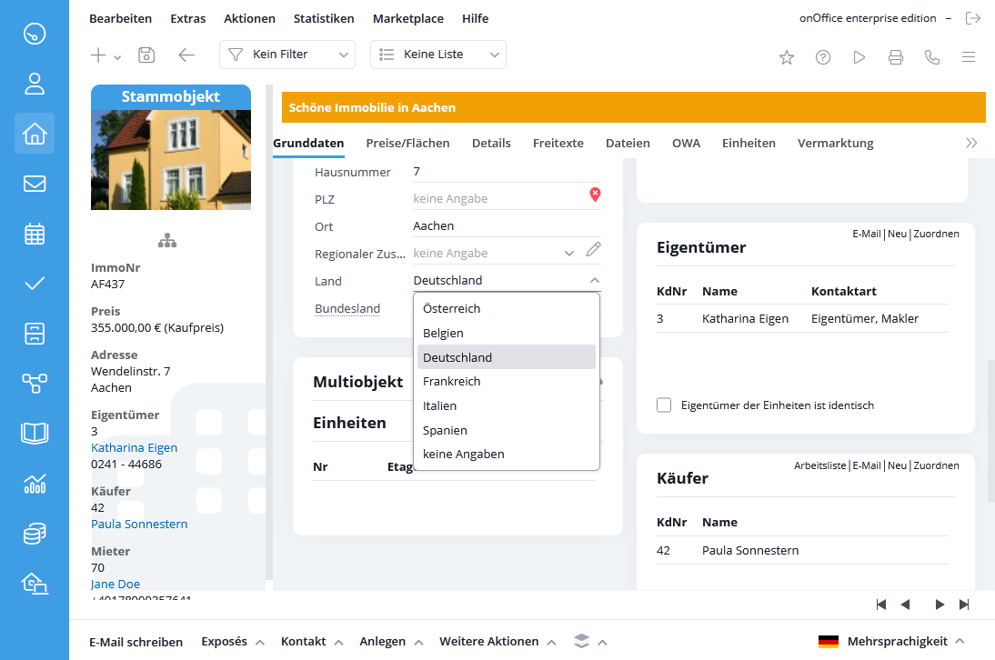Mark as favorite with the star icon
995x660 pixels.
(x=787, y=57)
